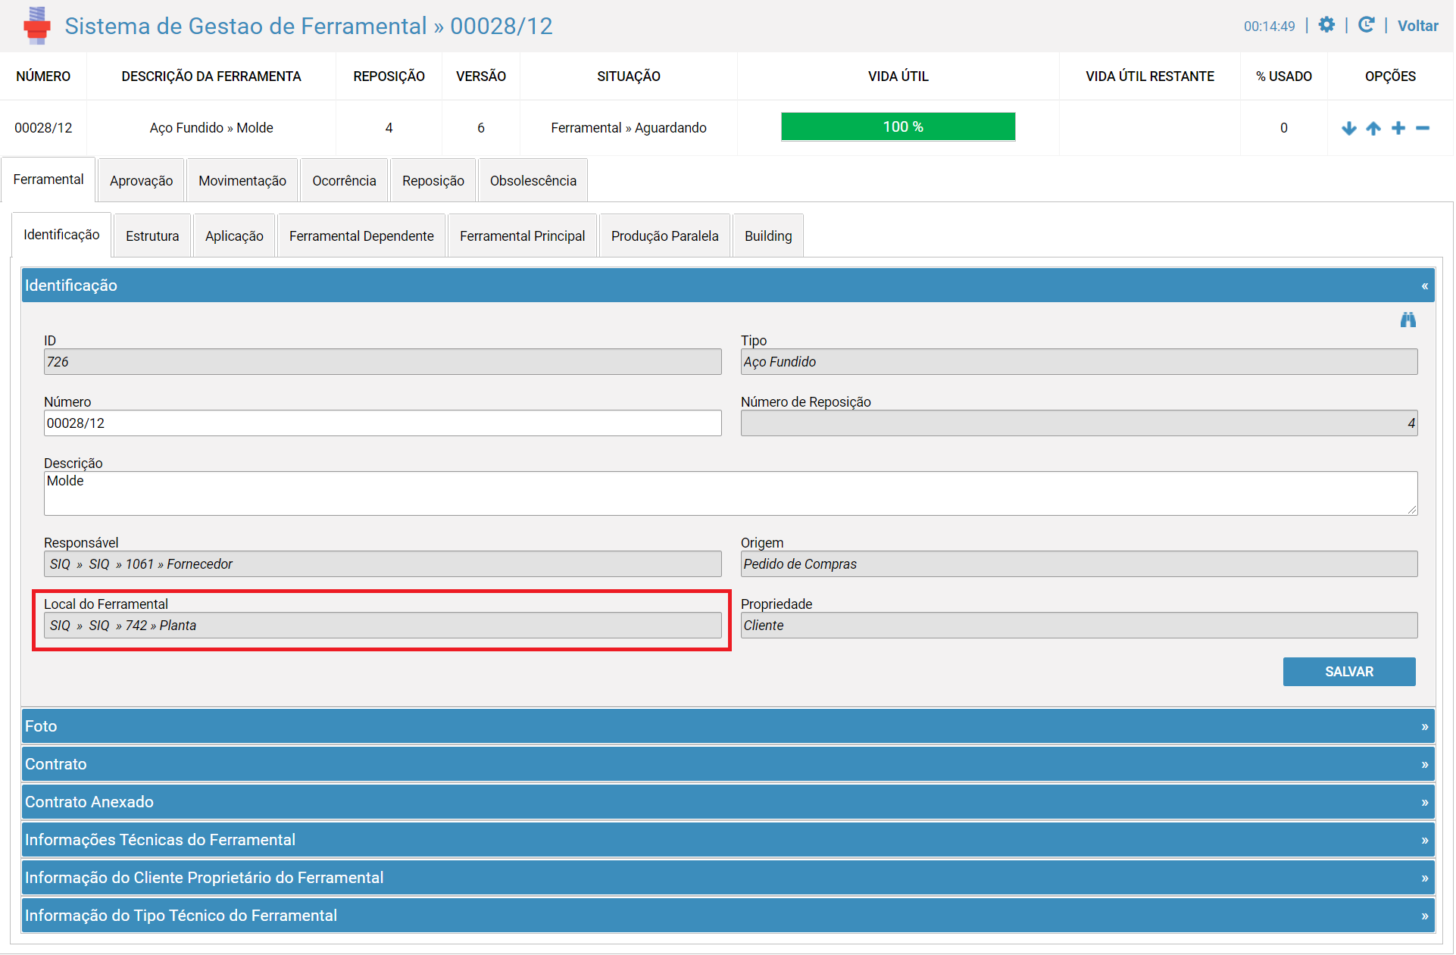Go to the Reposição tab
1456x955 pixels.
(x=433, y=180)
